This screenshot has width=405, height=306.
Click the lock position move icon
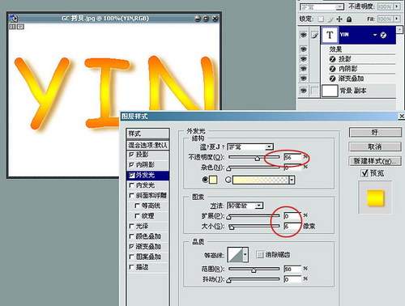pos(339,19)
